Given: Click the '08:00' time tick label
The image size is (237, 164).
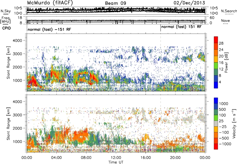Looking at the screenshot, I should click(x=86, y=158).
